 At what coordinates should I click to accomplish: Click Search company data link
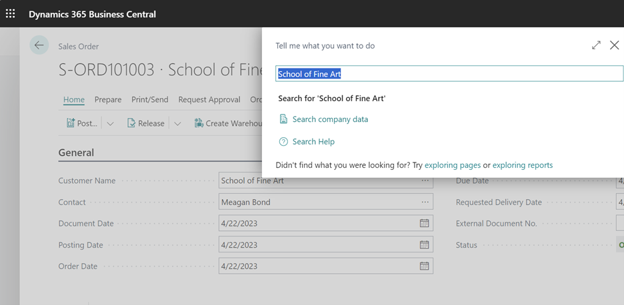pyautogui.click(x=330, y=119)
